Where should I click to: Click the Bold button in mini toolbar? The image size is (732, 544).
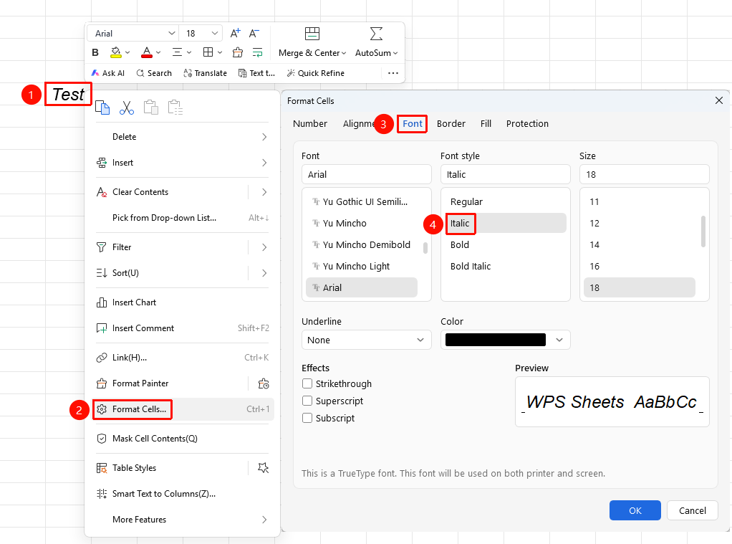[x=95, y=52]
